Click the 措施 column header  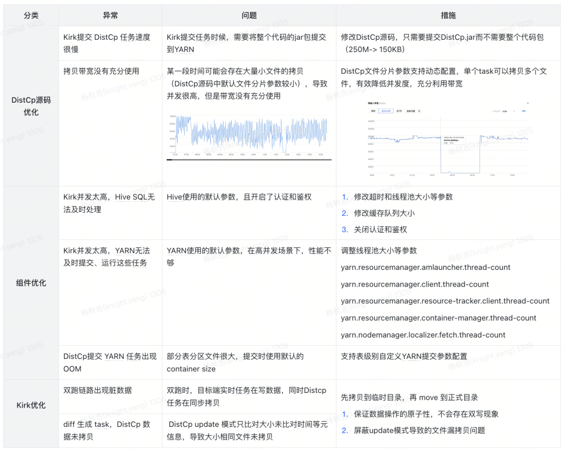tap(448, 16)
